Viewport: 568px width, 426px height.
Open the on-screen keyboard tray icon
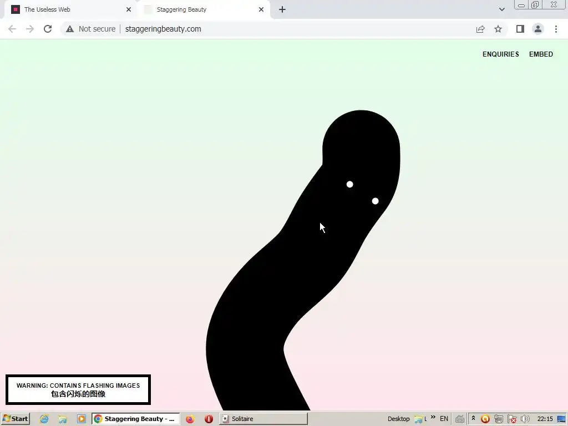click(460, 419)
